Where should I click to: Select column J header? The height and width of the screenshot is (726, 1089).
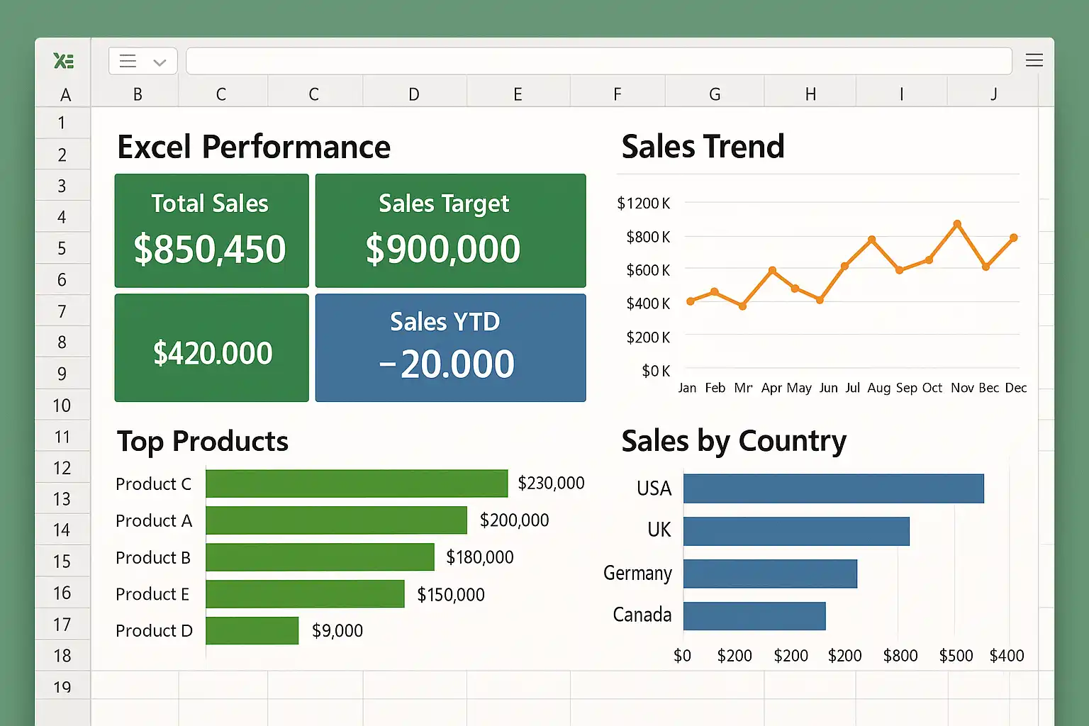coord(993,94)
